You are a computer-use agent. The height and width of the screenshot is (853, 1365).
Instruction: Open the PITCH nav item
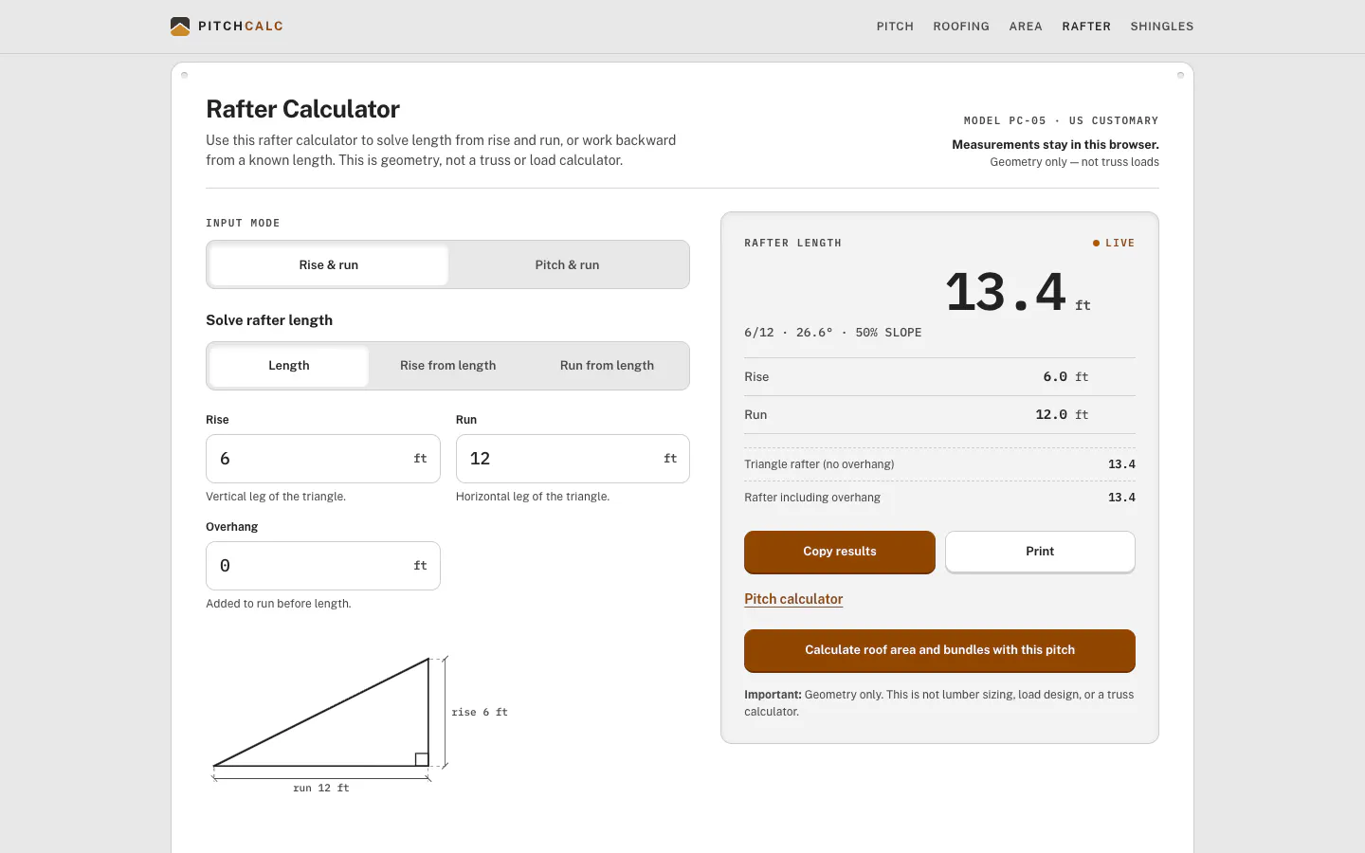895,27
